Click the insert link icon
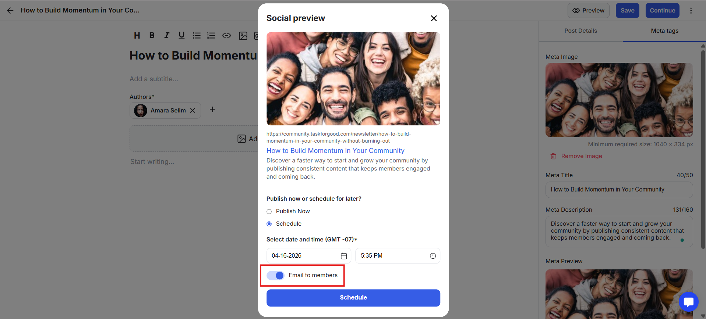 click(x=226, y=36)
